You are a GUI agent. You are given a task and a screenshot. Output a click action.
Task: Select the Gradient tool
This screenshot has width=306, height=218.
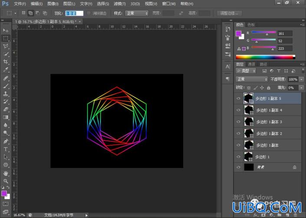(x=6, y=117)
